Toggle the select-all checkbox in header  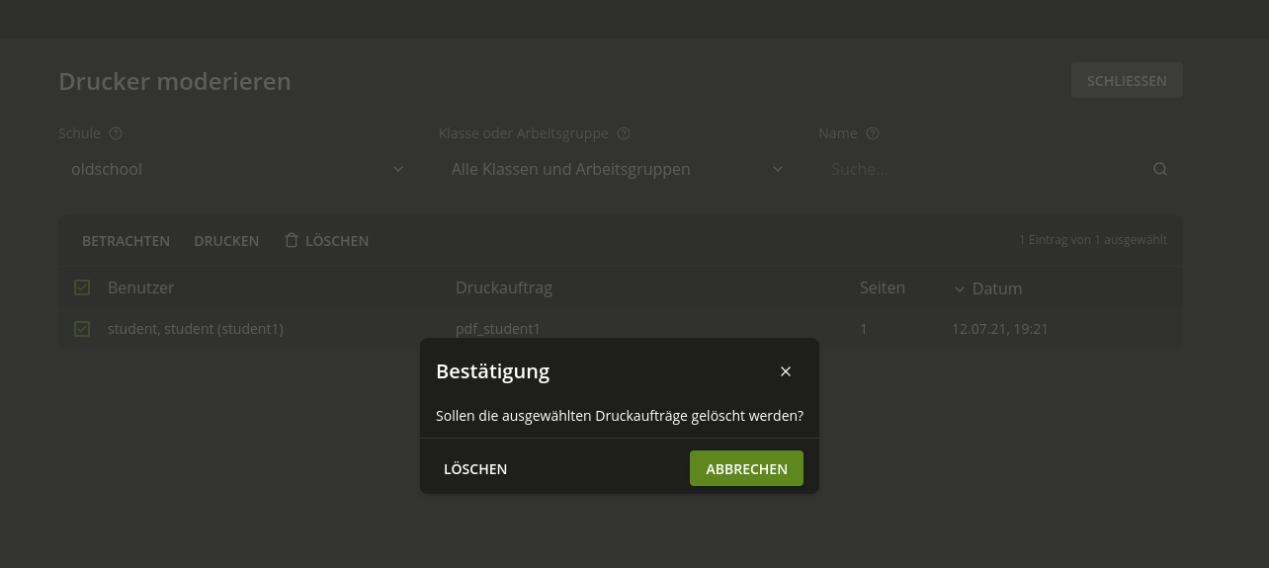point(82,287)
